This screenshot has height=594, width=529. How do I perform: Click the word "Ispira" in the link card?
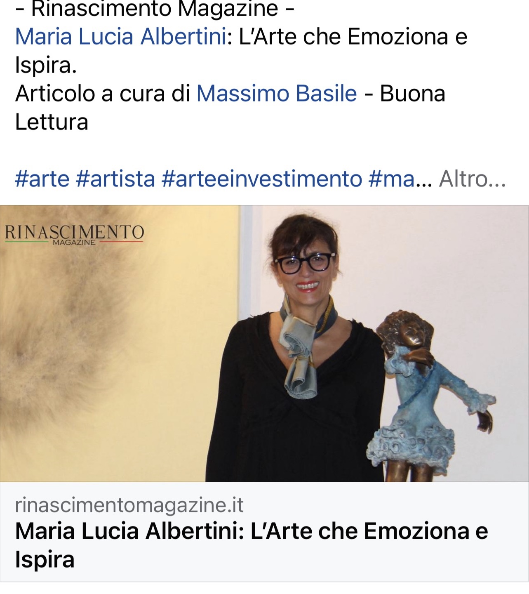click(45, 560)
